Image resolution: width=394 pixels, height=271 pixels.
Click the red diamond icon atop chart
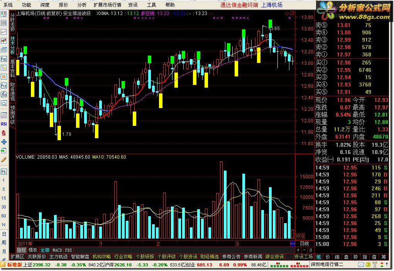click(x=287, y=14)
